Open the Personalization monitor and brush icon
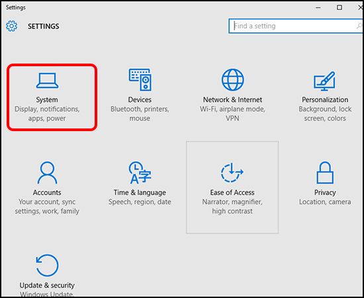Screen dimensions: 364x298 [324, 81]
